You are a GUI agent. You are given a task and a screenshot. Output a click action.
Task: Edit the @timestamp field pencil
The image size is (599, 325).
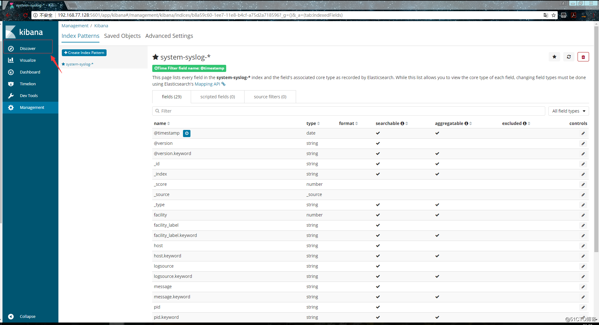click(x=583, y=133)
